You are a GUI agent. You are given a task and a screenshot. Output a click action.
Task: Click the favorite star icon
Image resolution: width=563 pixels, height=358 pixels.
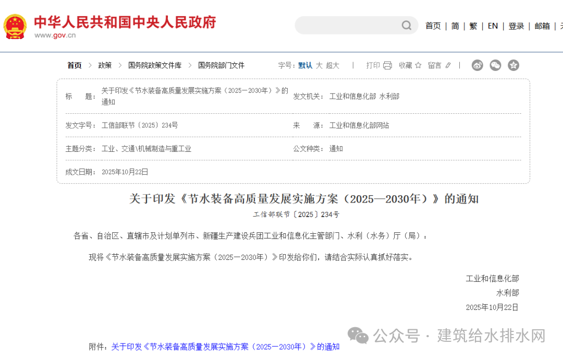coord(418,65)
